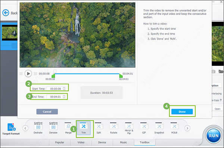
Task: Open the Snapshot tool
Action: click(159, 126)
